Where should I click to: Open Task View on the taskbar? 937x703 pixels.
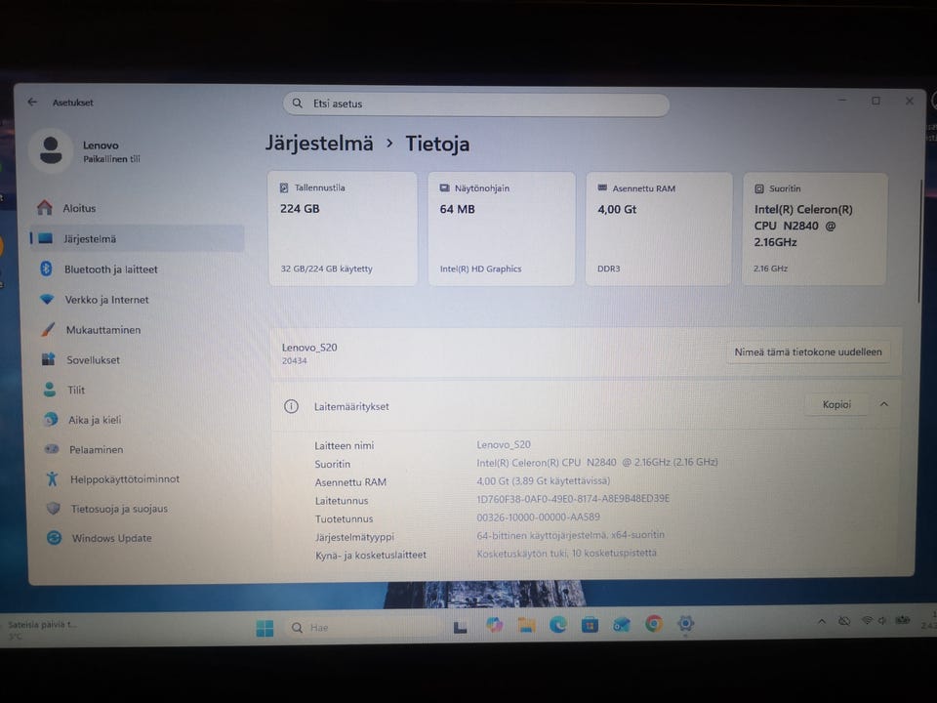point(460,627)
